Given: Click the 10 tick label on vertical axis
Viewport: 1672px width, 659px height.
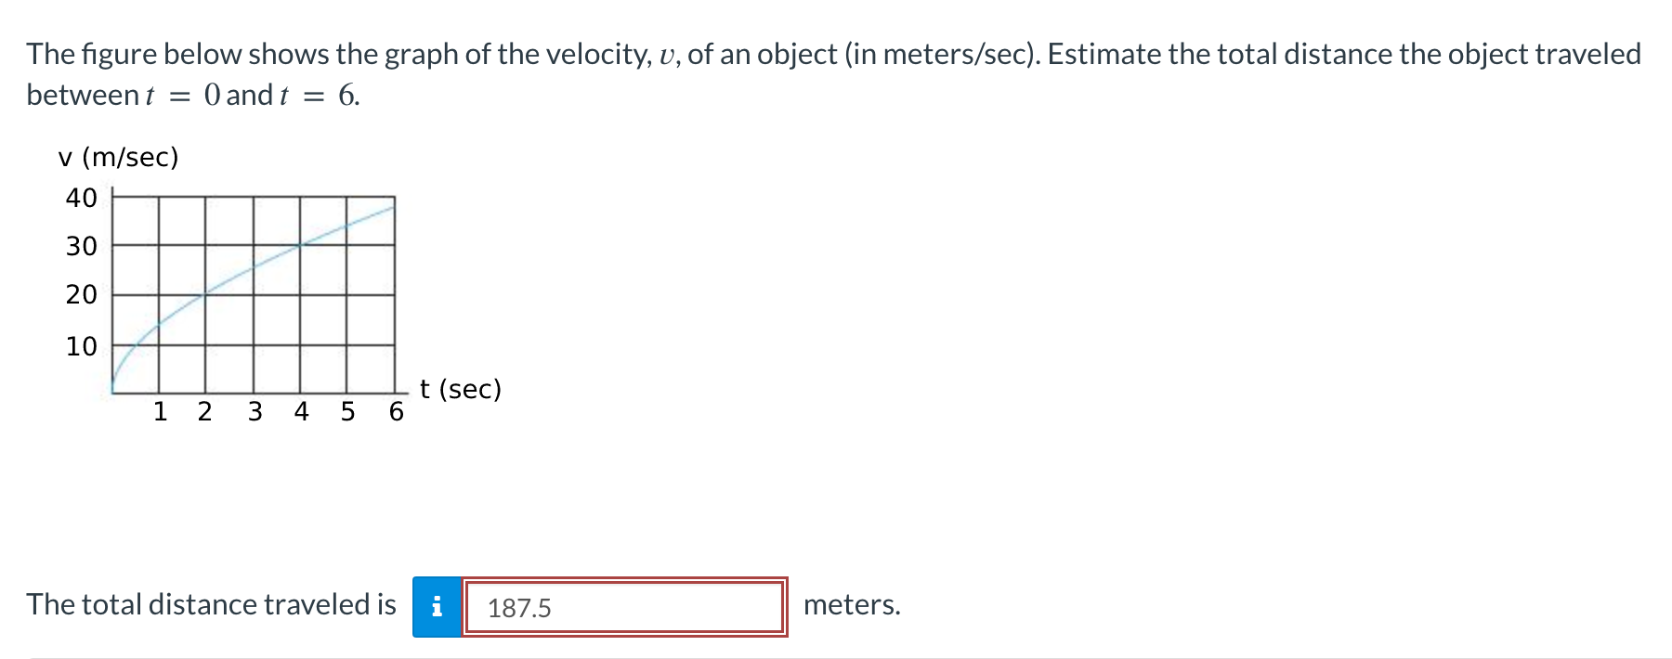Looking at the screenshot, I should point(81,346).
